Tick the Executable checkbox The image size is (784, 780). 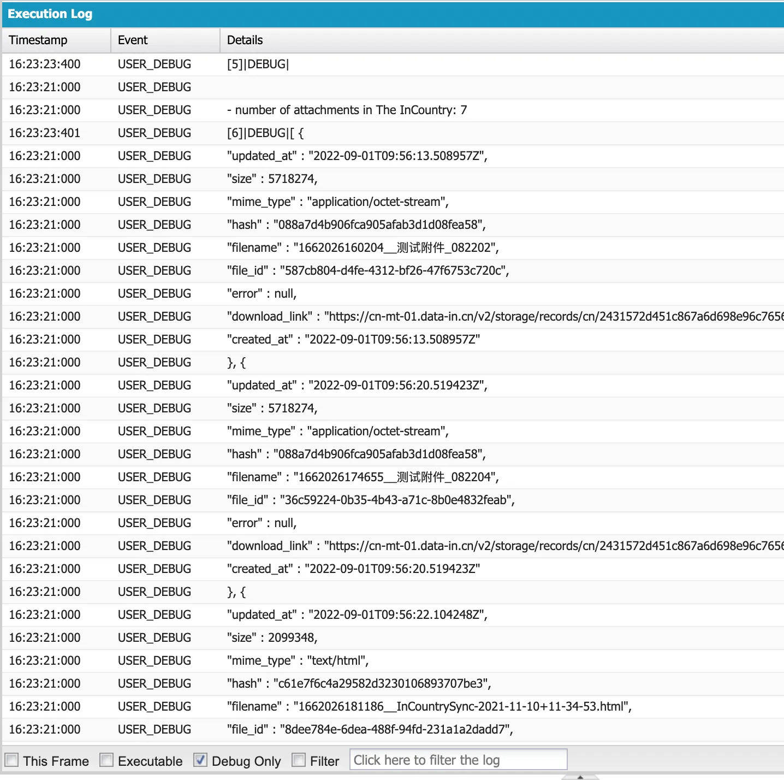click(x=106, y=760)
